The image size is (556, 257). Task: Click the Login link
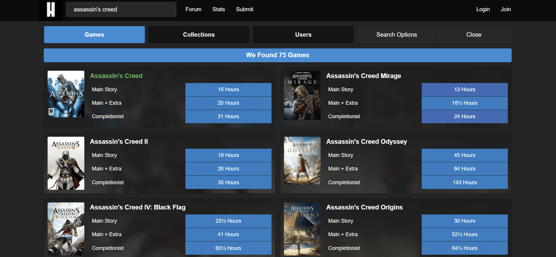(x=483, y=9)
